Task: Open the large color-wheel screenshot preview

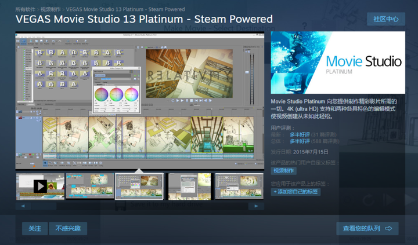Action: pyautogui.click(x=140, y=101)
